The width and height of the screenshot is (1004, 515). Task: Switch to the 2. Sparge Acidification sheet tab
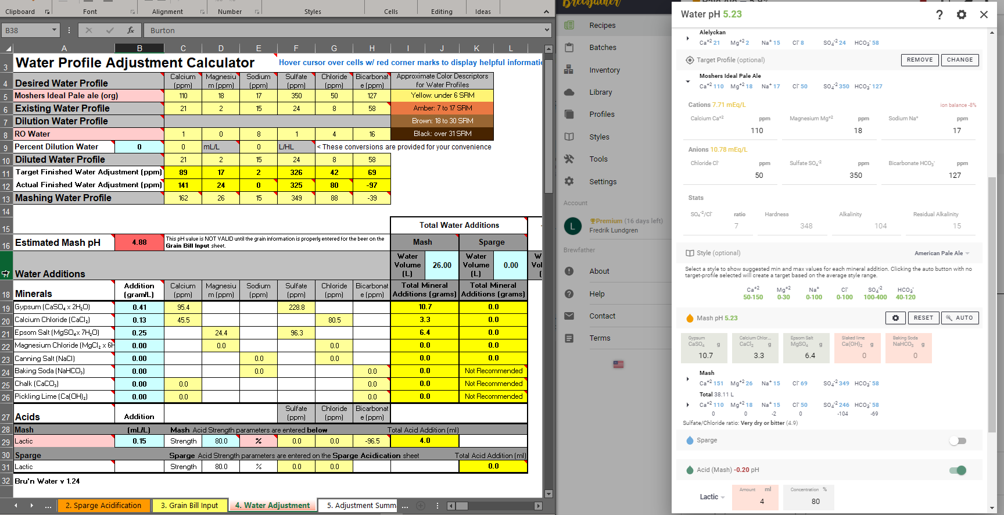point(103,506)
